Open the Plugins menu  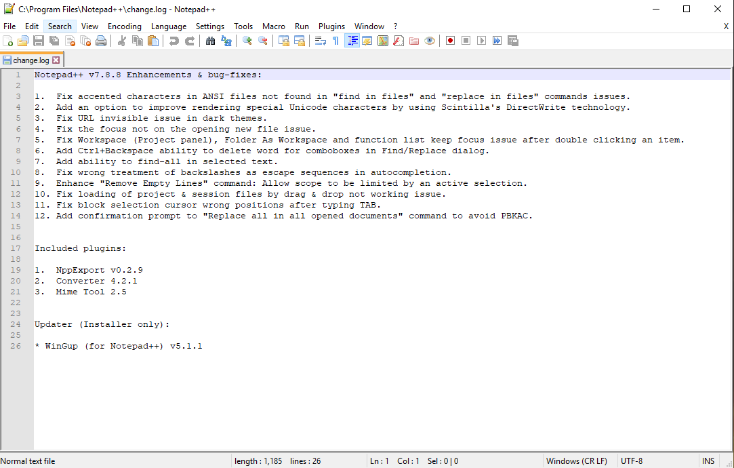[x=332, y=26]
